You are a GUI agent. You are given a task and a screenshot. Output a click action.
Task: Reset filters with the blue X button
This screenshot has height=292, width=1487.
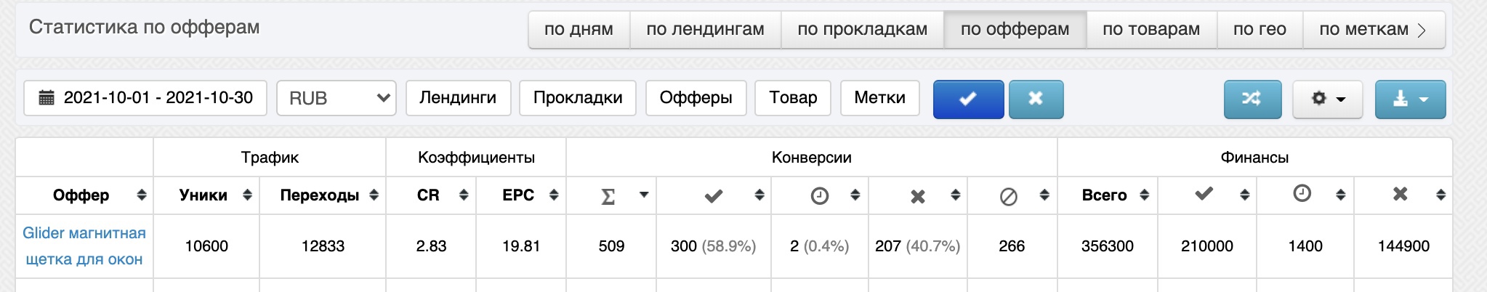1036,99
